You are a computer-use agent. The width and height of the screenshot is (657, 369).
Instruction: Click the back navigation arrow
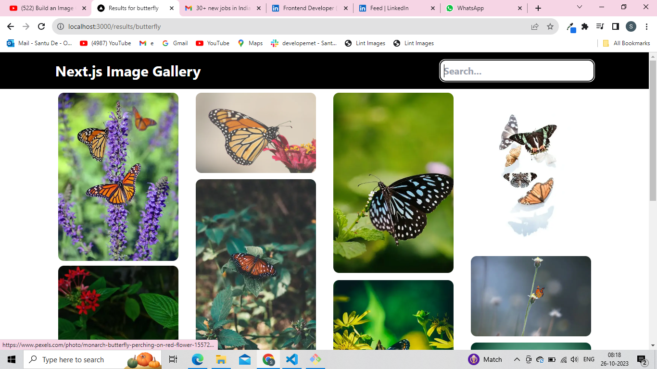[x=10, y=26]
